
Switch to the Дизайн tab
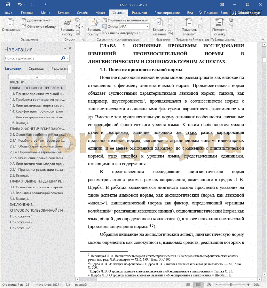(x=82, y=13)
